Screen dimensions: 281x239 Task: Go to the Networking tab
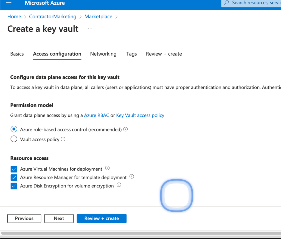click(103, 54)
